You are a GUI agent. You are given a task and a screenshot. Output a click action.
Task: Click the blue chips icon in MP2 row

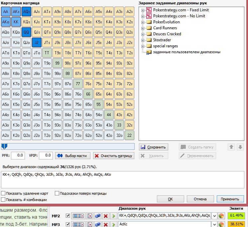click(98, 216)
